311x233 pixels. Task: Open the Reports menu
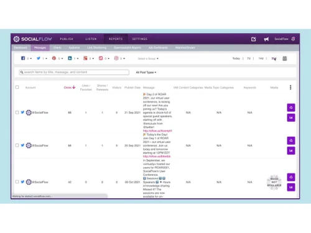(x=116, y=39)
